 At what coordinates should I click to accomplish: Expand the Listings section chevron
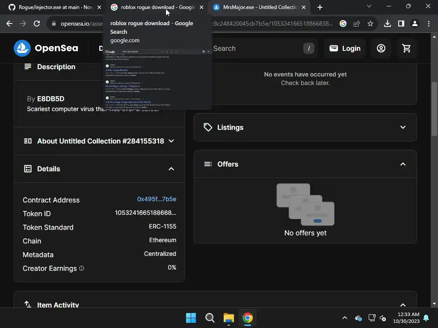coord(403,127)
